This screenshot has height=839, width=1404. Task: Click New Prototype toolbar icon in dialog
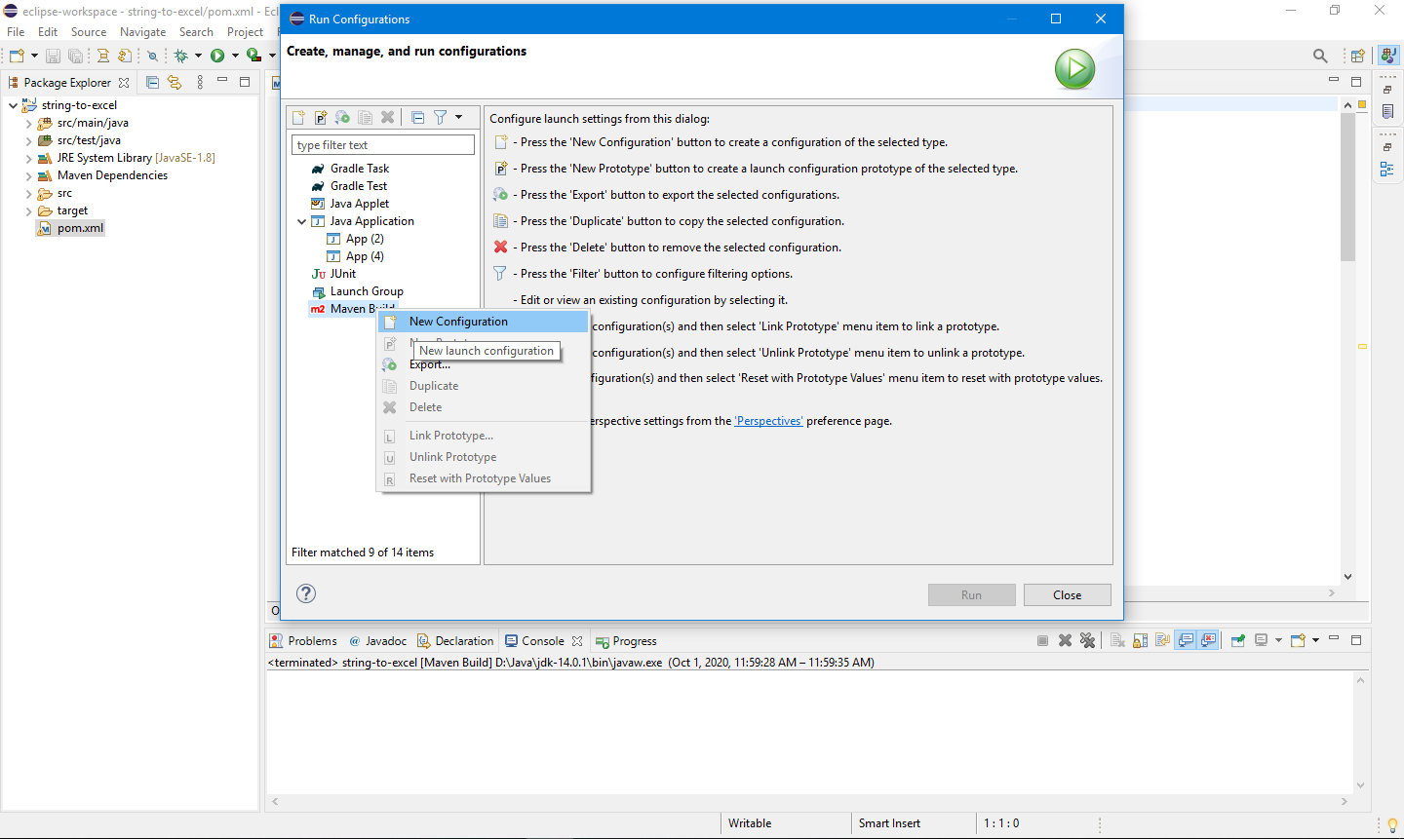[320, 117]
